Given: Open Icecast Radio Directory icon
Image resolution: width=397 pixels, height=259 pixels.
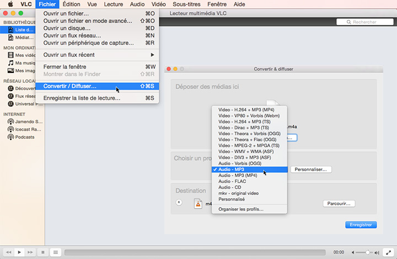Looking at the screenshot, I should click(10, 129).
